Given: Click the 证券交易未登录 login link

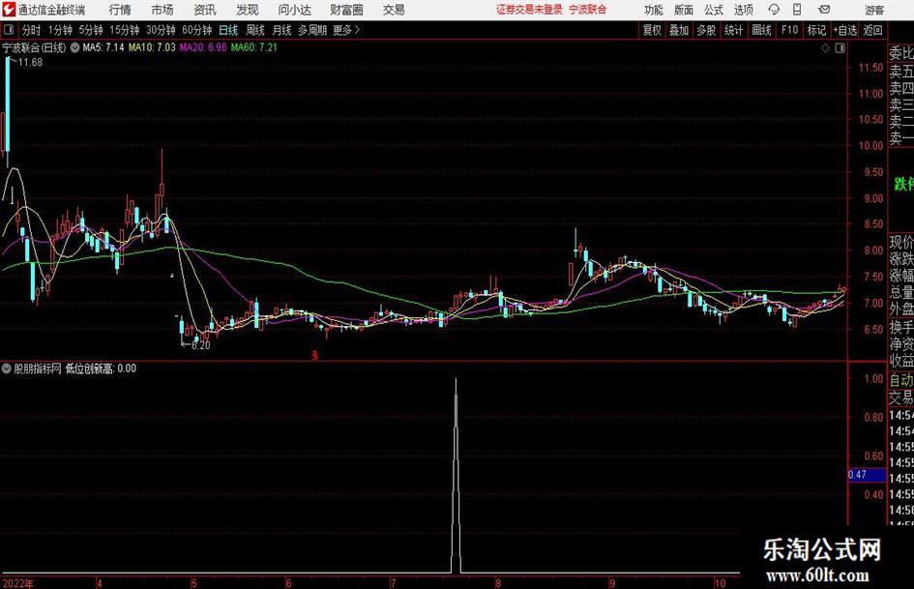Looking at the screenshot, I should (x=529, y=10).
